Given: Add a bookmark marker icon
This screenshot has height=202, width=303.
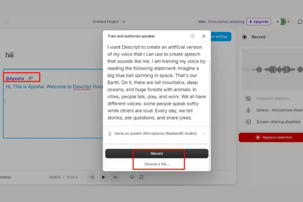Looking at the screenshot, I should click(x=141, y=177).
